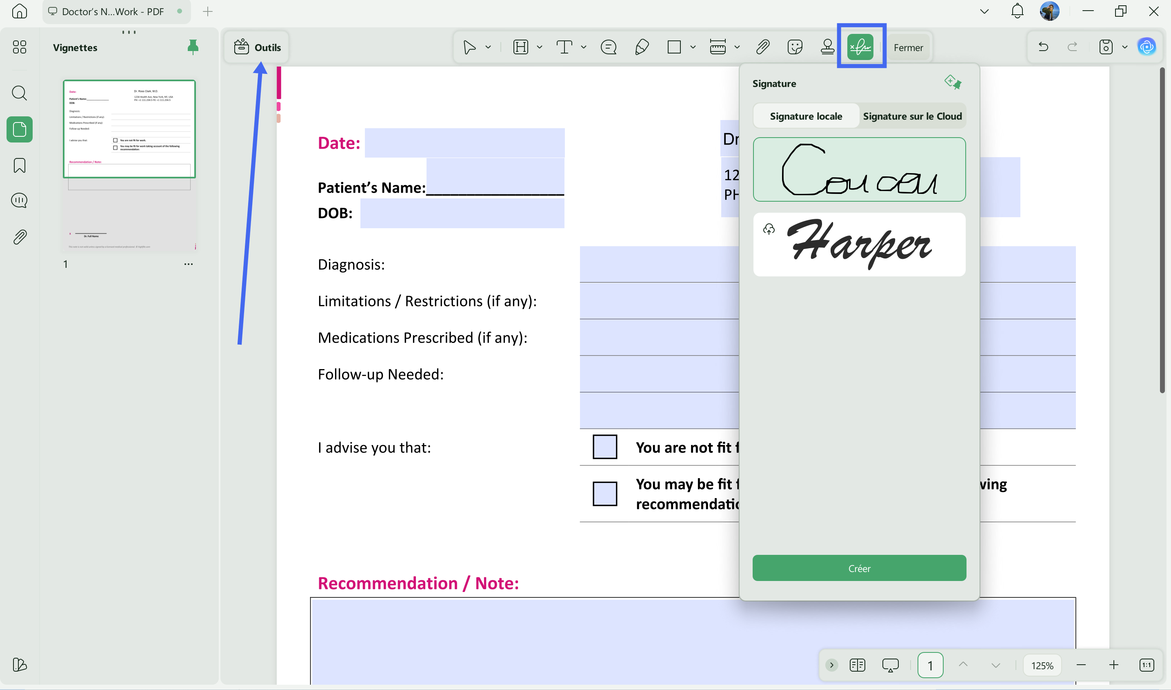Screen dimensions: 1171x690
Task: Expand the measurement tool dropdown arrow
Action: (x=737, y=47)
